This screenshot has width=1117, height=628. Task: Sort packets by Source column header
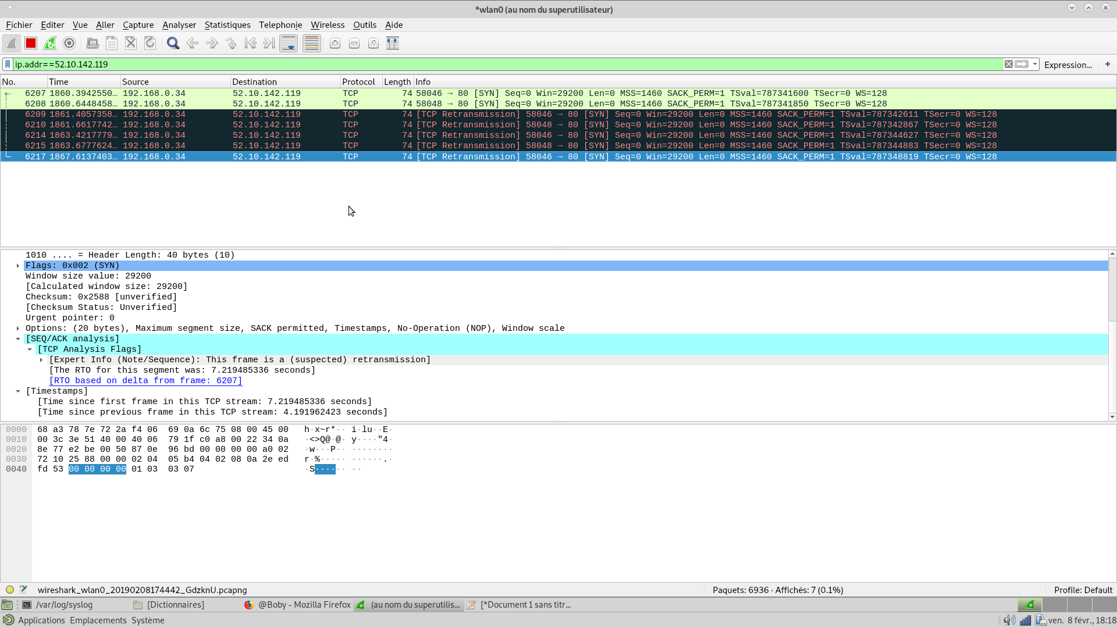pos(175,81)
